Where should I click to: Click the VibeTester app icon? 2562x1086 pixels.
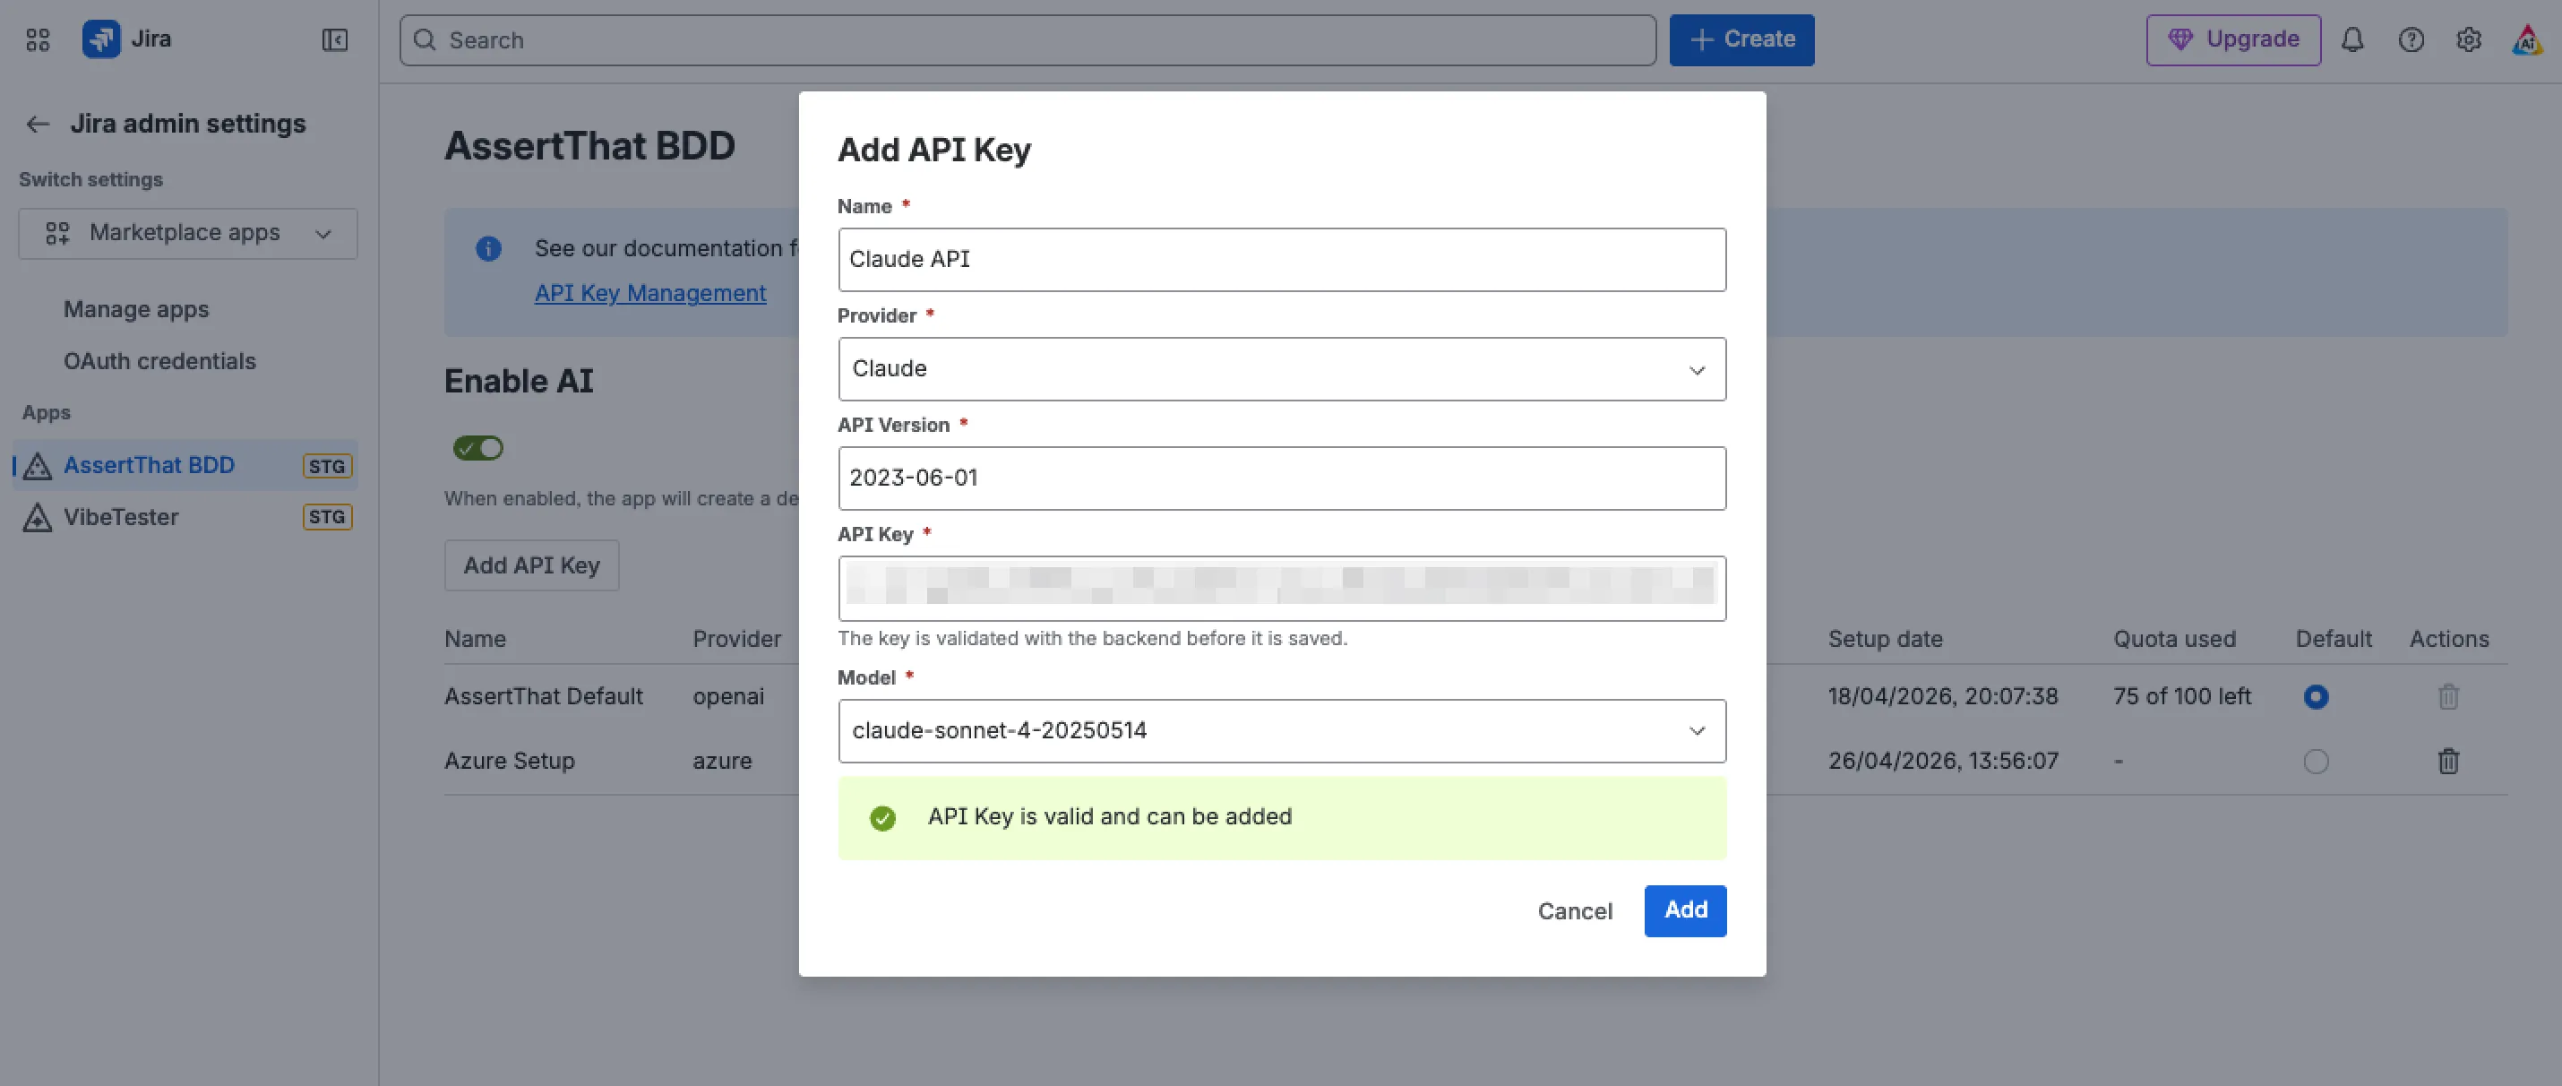[x=38, y=517]
